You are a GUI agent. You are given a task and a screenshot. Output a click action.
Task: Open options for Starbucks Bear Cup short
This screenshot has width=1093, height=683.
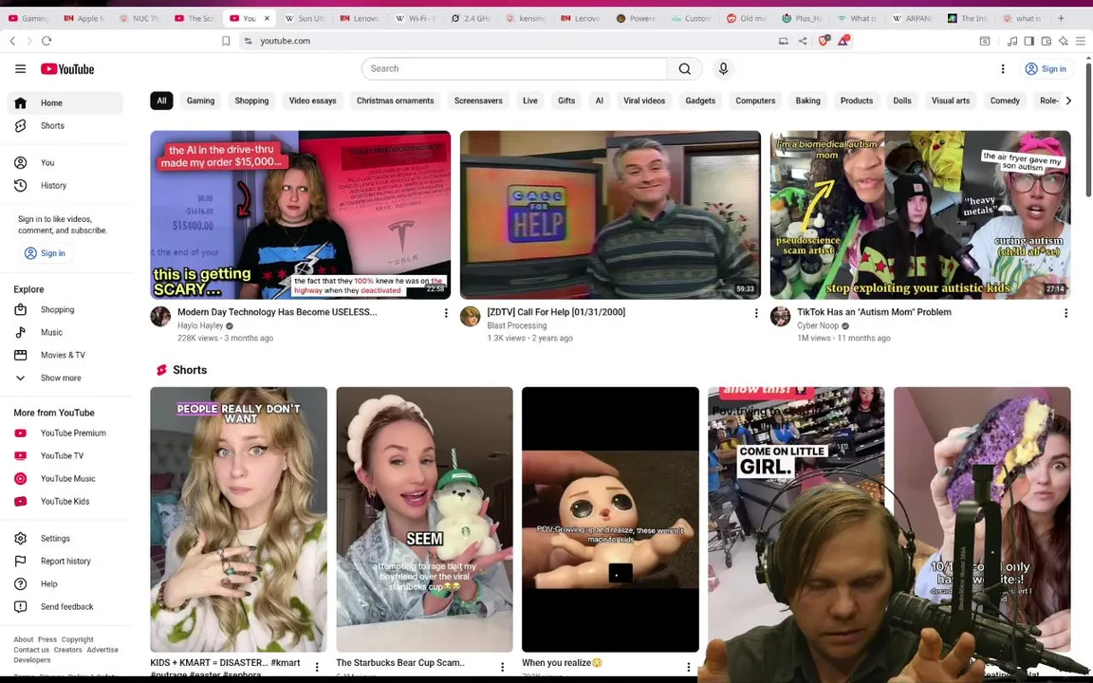[x=503, y=667]
